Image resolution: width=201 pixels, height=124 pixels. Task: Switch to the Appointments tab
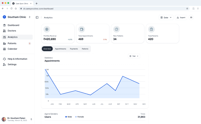tap(60, 49)
